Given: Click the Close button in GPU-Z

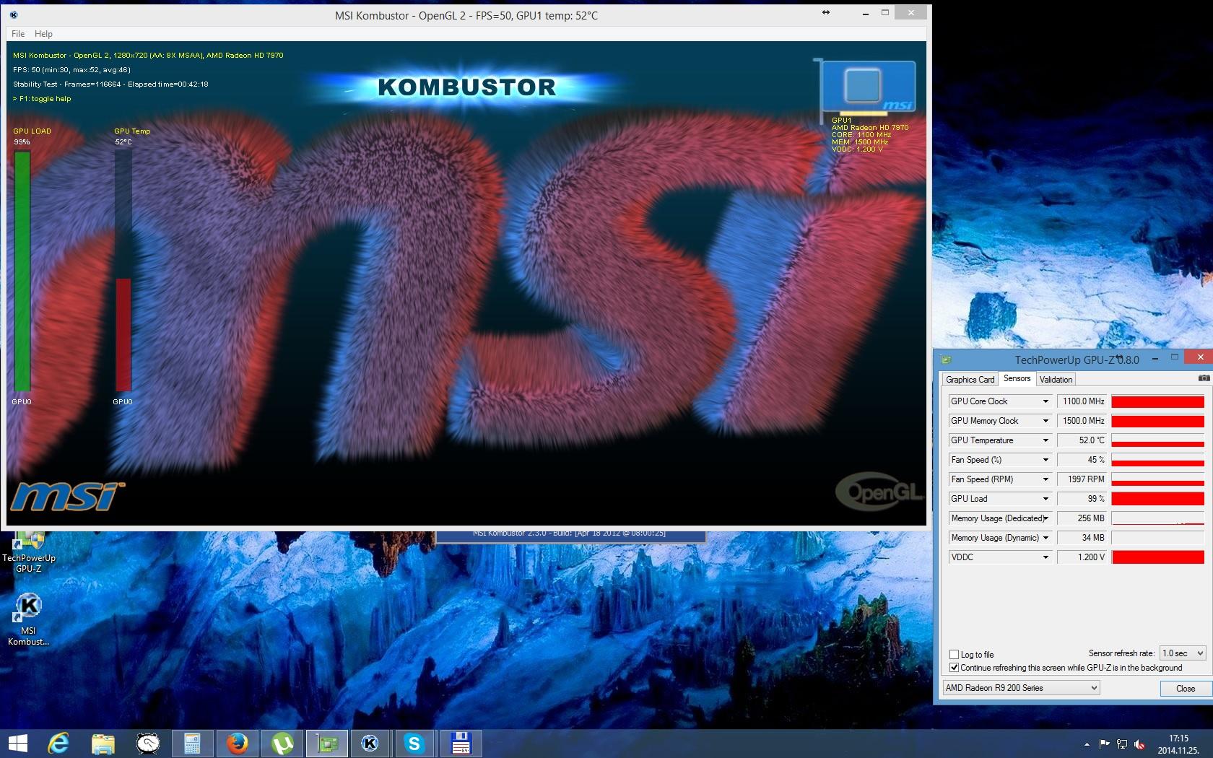Looking at the screenshot, I should point(1186,689).
